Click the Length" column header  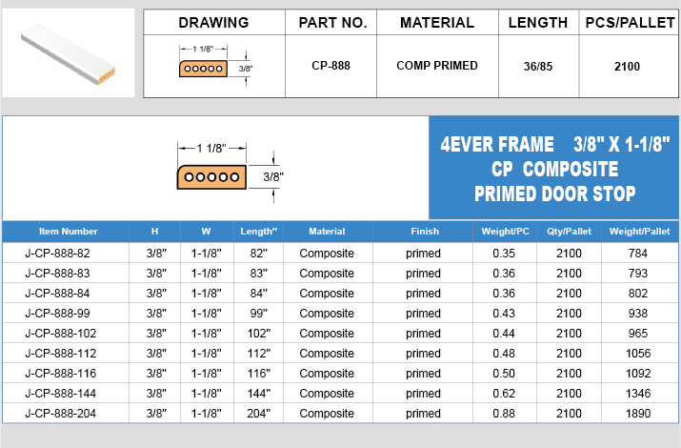point(258,232)
